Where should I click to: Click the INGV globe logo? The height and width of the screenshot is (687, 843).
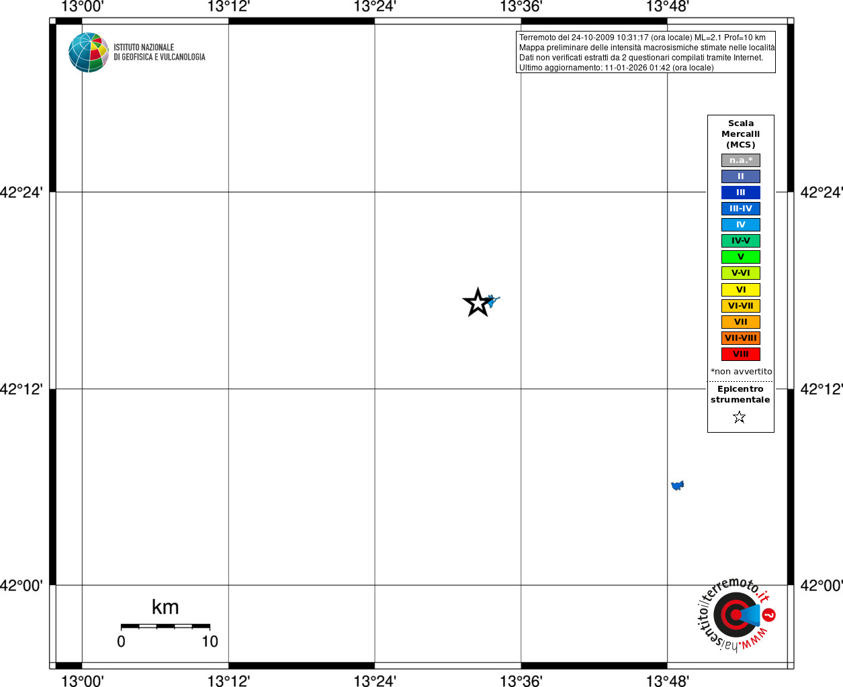click(x=89, y=52)
